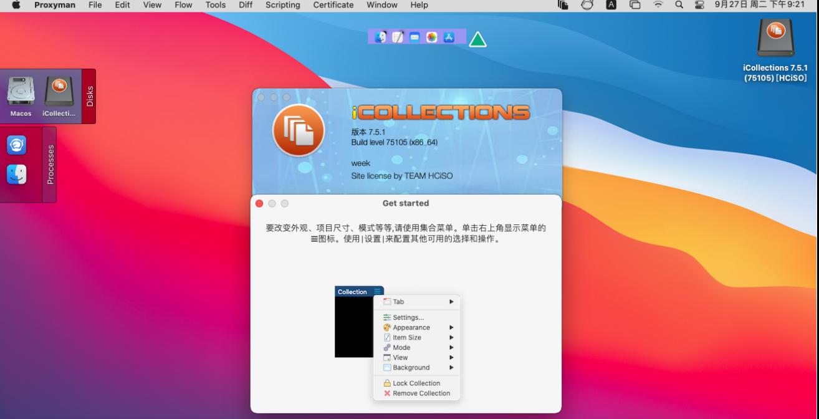Open the A input source menu
Screen dimensions: 819x419
tap(611, 5)
